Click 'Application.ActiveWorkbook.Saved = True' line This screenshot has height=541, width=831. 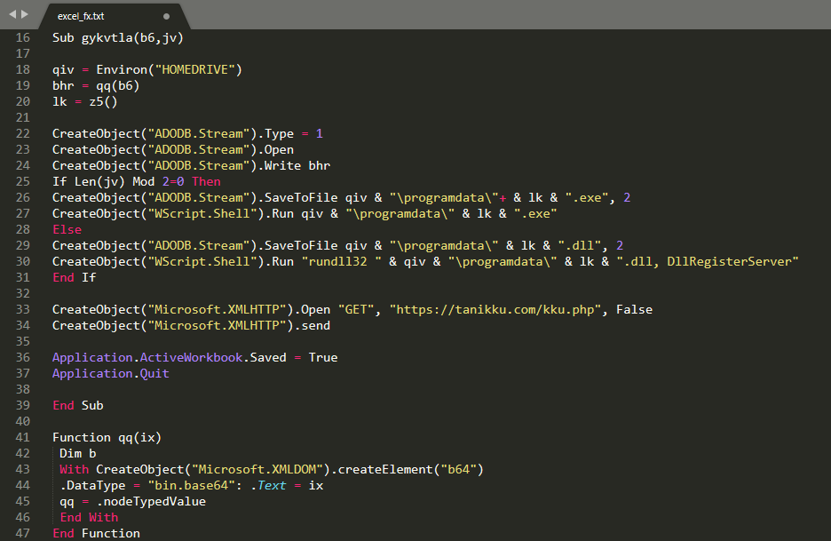click(195, 357)
